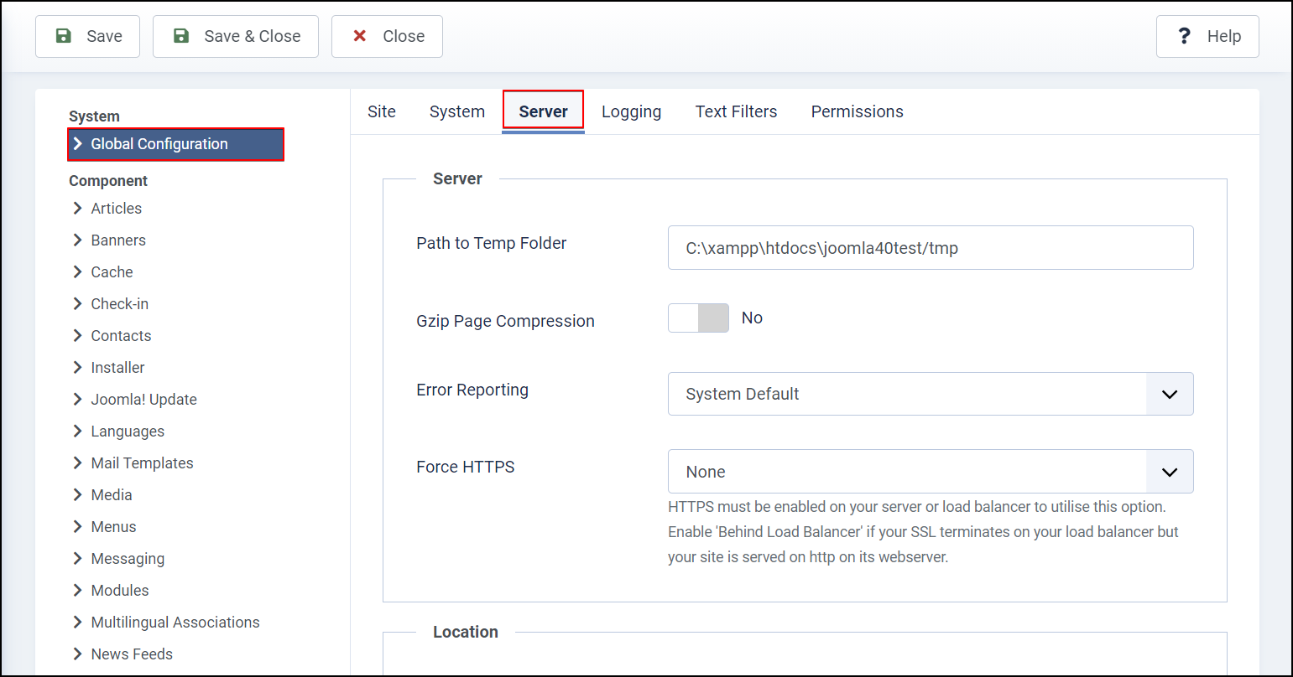This screenshot has width=1293, height=677.
Task: Toggle the Gzip Page Compression switch
Action: 698,318
